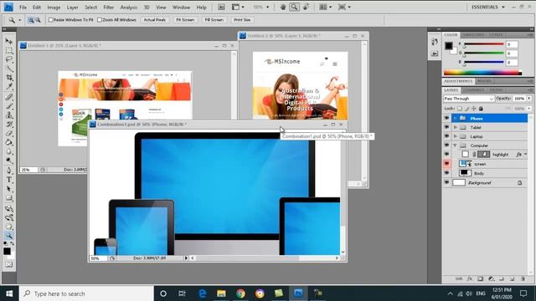Click the Fit Screen button
Viewport: 536px width, 301px height.
185,20
